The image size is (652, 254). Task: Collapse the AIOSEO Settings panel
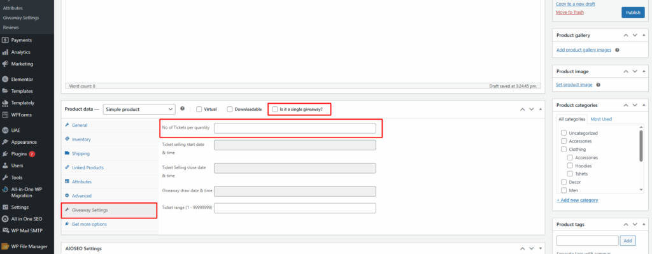(540, 249)
